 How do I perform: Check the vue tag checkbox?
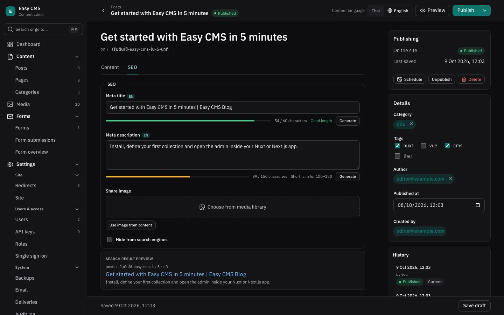pos(423,146)
